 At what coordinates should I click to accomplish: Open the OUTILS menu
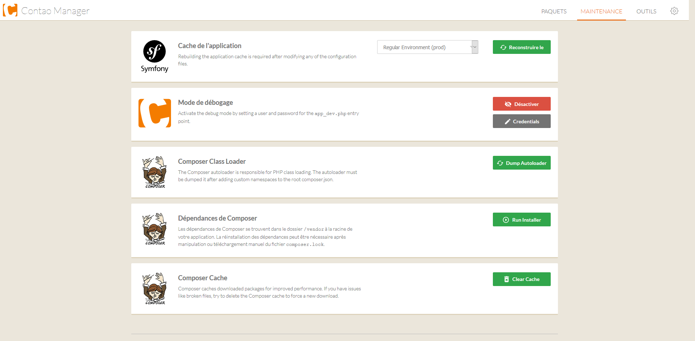646,11
